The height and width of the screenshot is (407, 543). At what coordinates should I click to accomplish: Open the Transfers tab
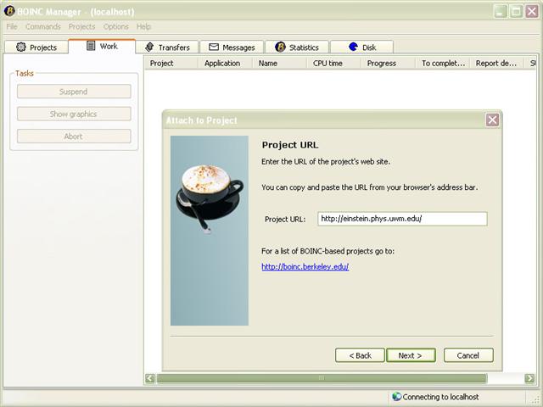tap(167, 47)
